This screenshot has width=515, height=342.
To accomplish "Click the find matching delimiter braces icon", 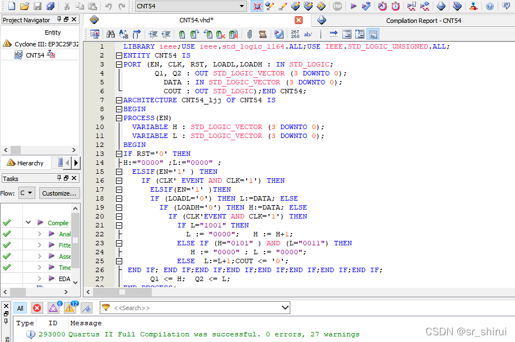I will tap(136, 34).
